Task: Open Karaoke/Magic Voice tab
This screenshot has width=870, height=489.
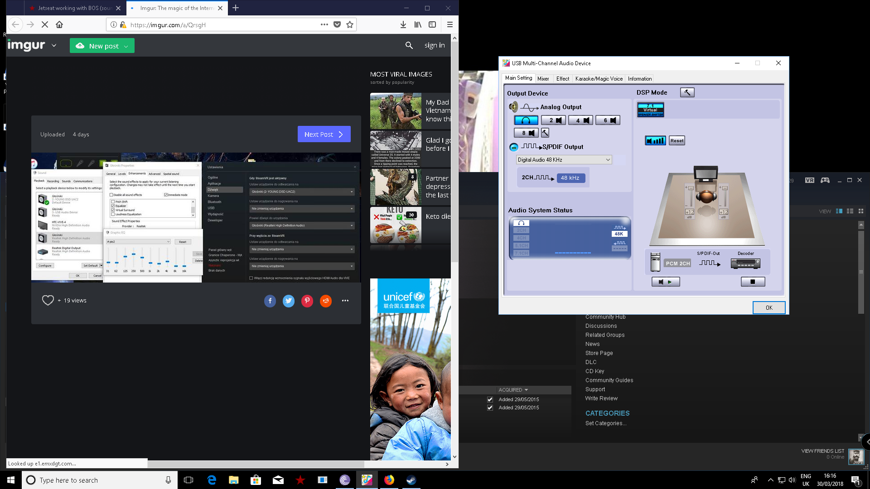Action: click(599, 79)
